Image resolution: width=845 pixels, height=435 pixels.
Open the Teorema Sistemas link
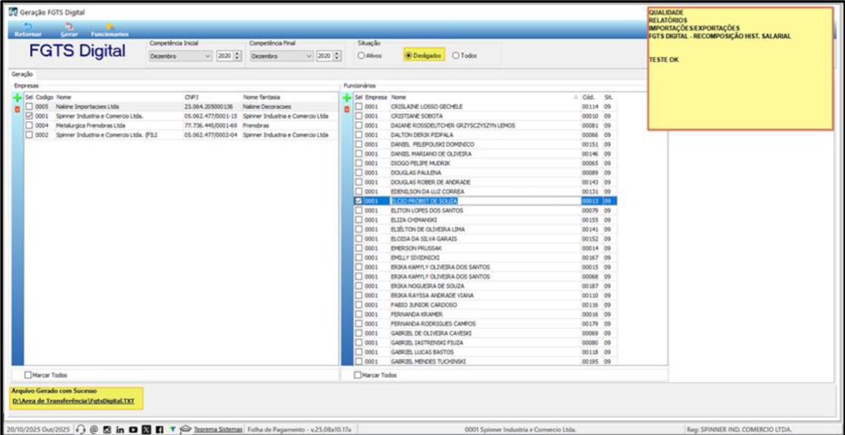click(x=218, y=429)
